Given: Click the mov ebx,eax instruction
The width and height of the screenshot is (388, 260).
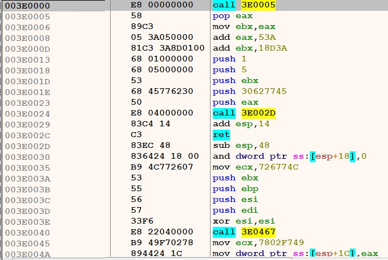Looking at the screenshot, I should point(244,27).
